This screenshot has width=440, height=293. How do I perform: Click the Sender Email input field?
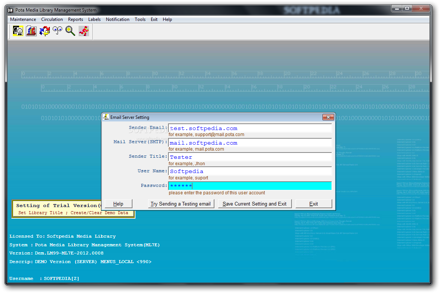click(x=250, y=128)
